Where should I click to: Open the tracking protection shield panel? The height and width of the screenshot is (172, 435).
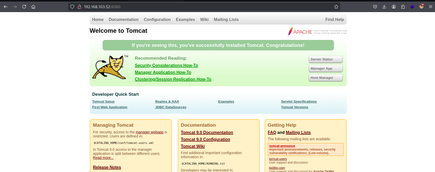point(72,7)
